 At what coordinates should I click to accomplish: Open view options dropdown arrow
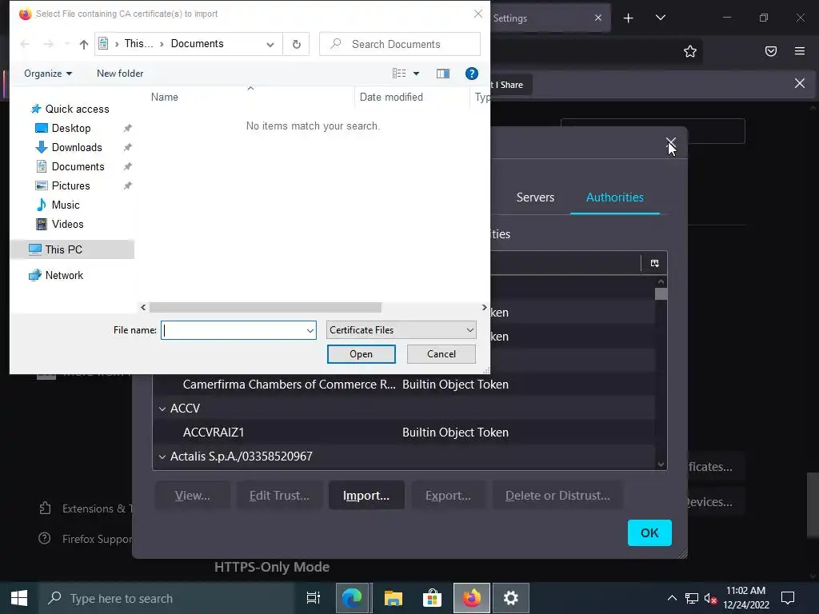[x=416, y=74]
